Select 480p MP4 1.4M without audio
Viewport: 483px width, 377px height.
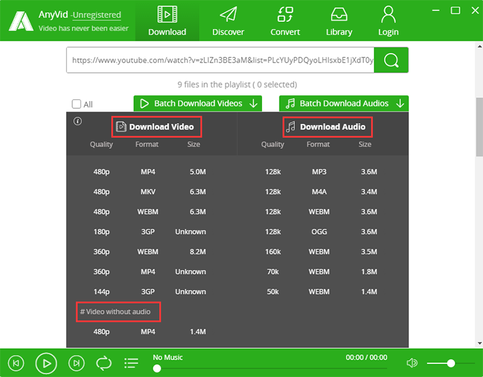(149, 332)
